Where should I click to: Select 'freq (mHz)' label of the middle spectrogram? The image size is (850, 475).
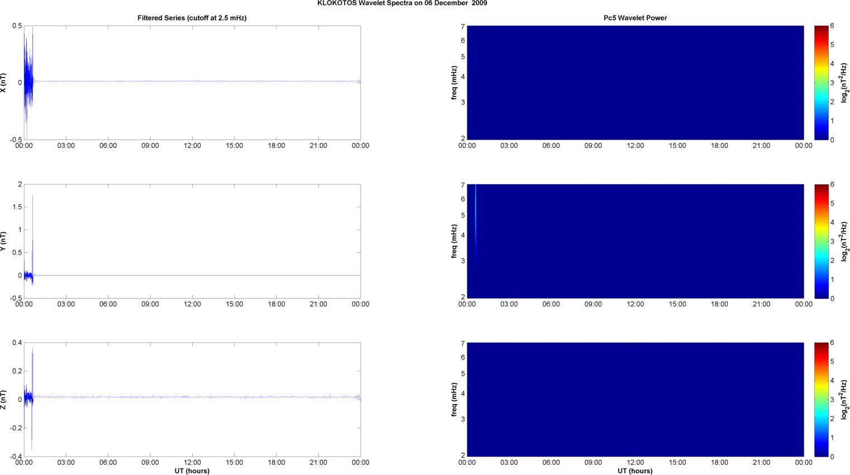click(x=455, y=241)
